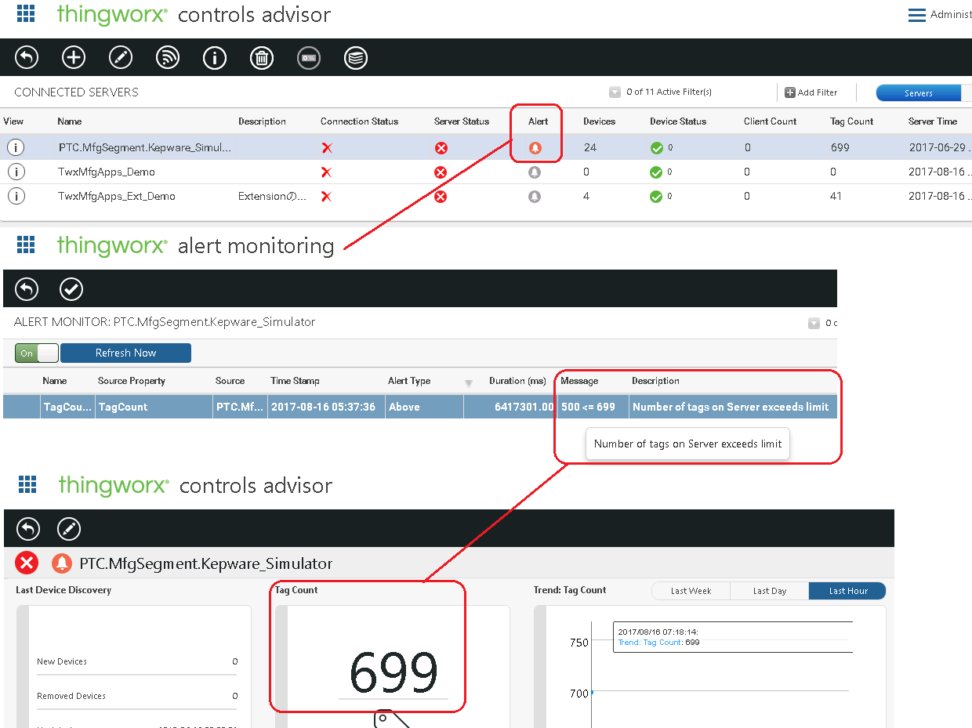Click device status green check for TwxMfgApps_Ext_Demo
This screenshot has width=972, height=728.
pos(656,196)
